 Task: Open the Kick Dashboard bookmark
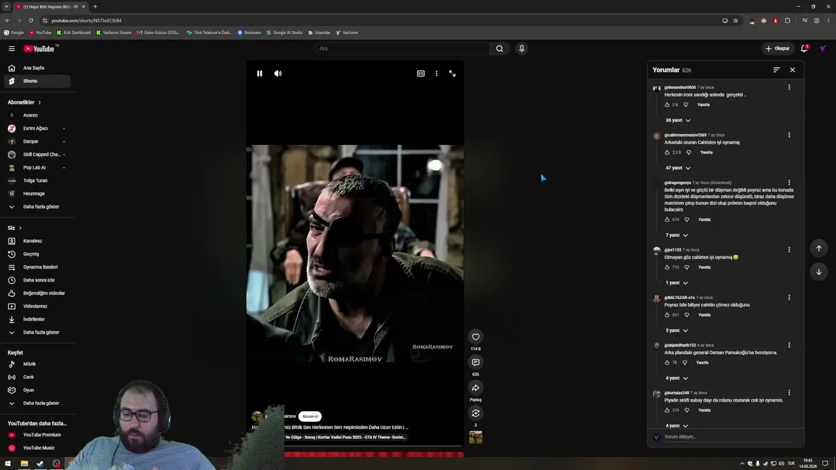click(74, 33)
